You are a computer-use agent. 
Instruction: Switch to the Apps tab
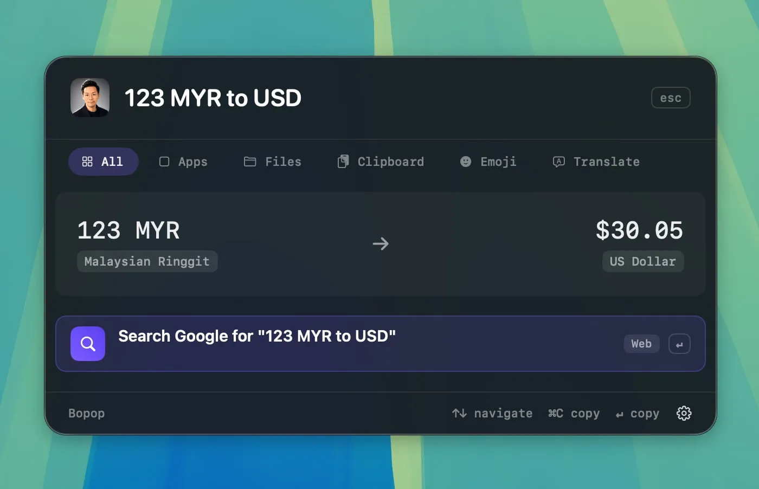click(183, 162)
